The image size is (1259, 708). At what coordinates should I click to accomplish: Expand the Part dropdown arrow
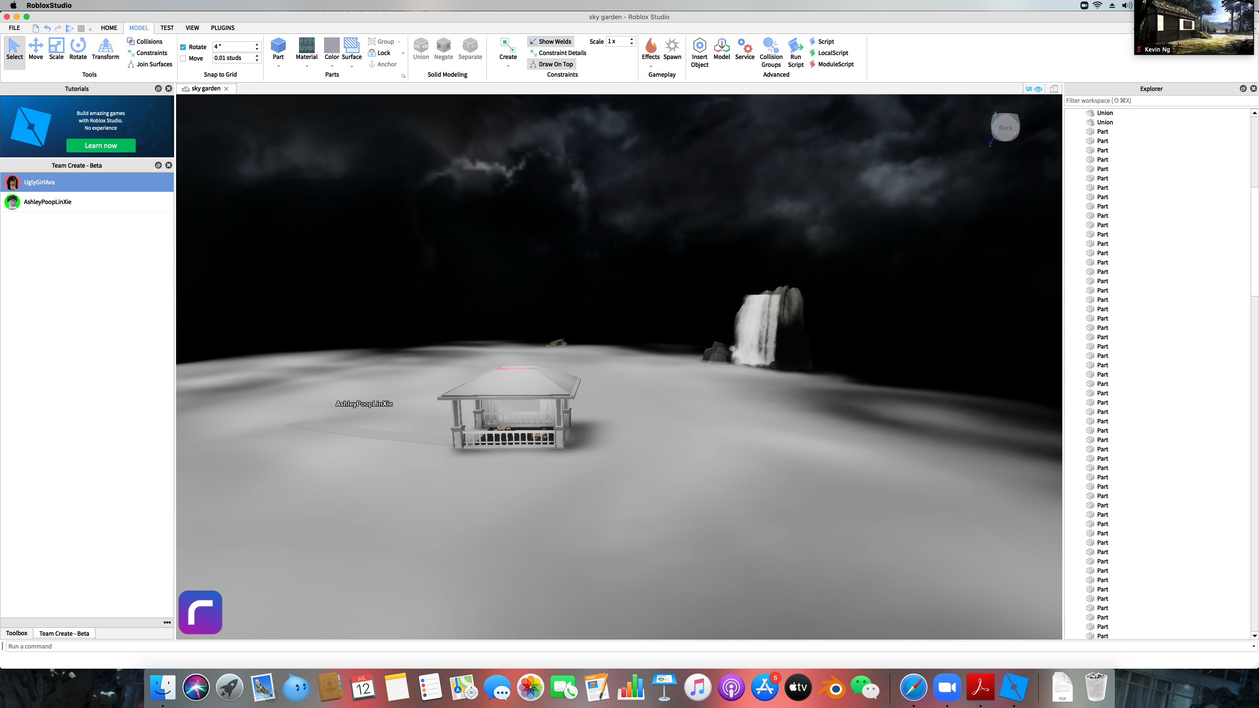(278, 66)
